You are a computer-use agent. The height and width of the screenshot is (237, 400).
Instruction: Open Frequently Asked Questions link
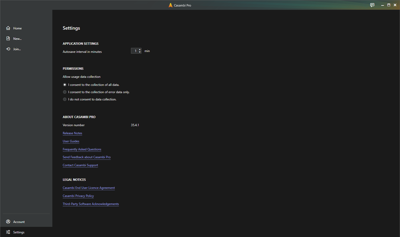[x=82, y=149]
